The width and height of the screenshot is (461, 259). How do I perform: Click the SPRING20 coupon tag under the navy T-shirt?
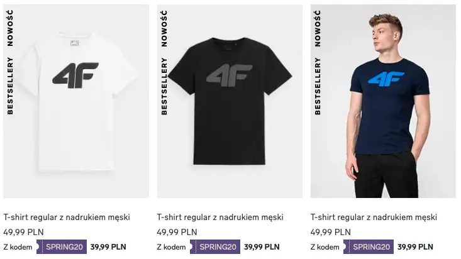369,246
